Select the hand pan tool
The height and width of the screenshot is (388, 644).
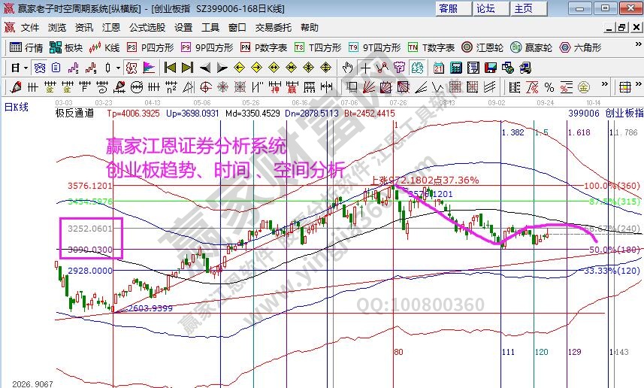(x=347, y=68)
